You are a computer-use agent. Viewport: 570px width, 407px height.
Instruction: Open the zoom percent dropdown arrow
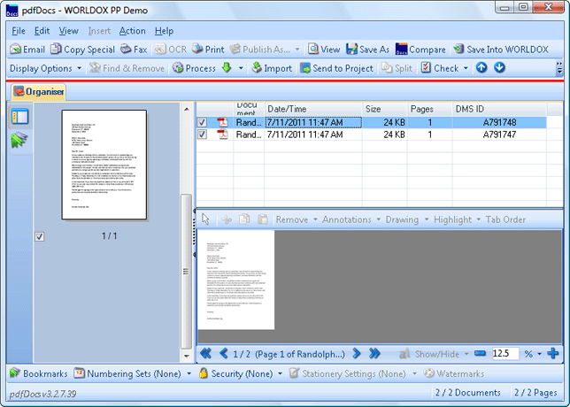coord(540,354)
